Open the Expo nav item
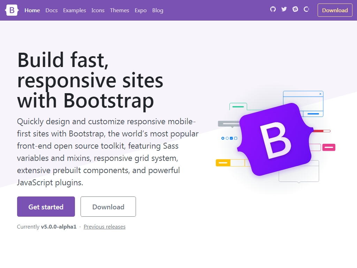This screenshot has height=268, width=357. pyautogui.click(x=140, y=10)
